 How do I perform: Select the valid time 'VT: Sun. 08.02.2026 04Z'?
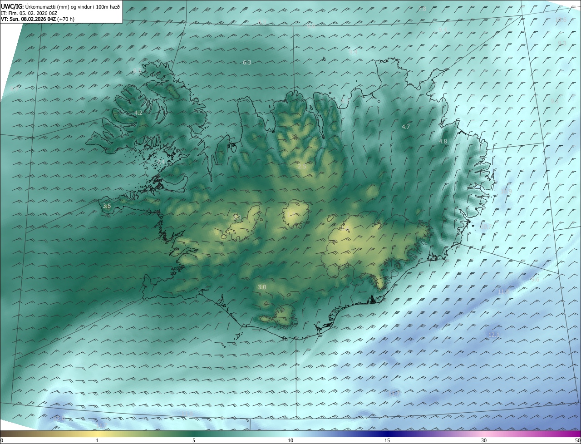pyautogui.click(x=28, y=19)
